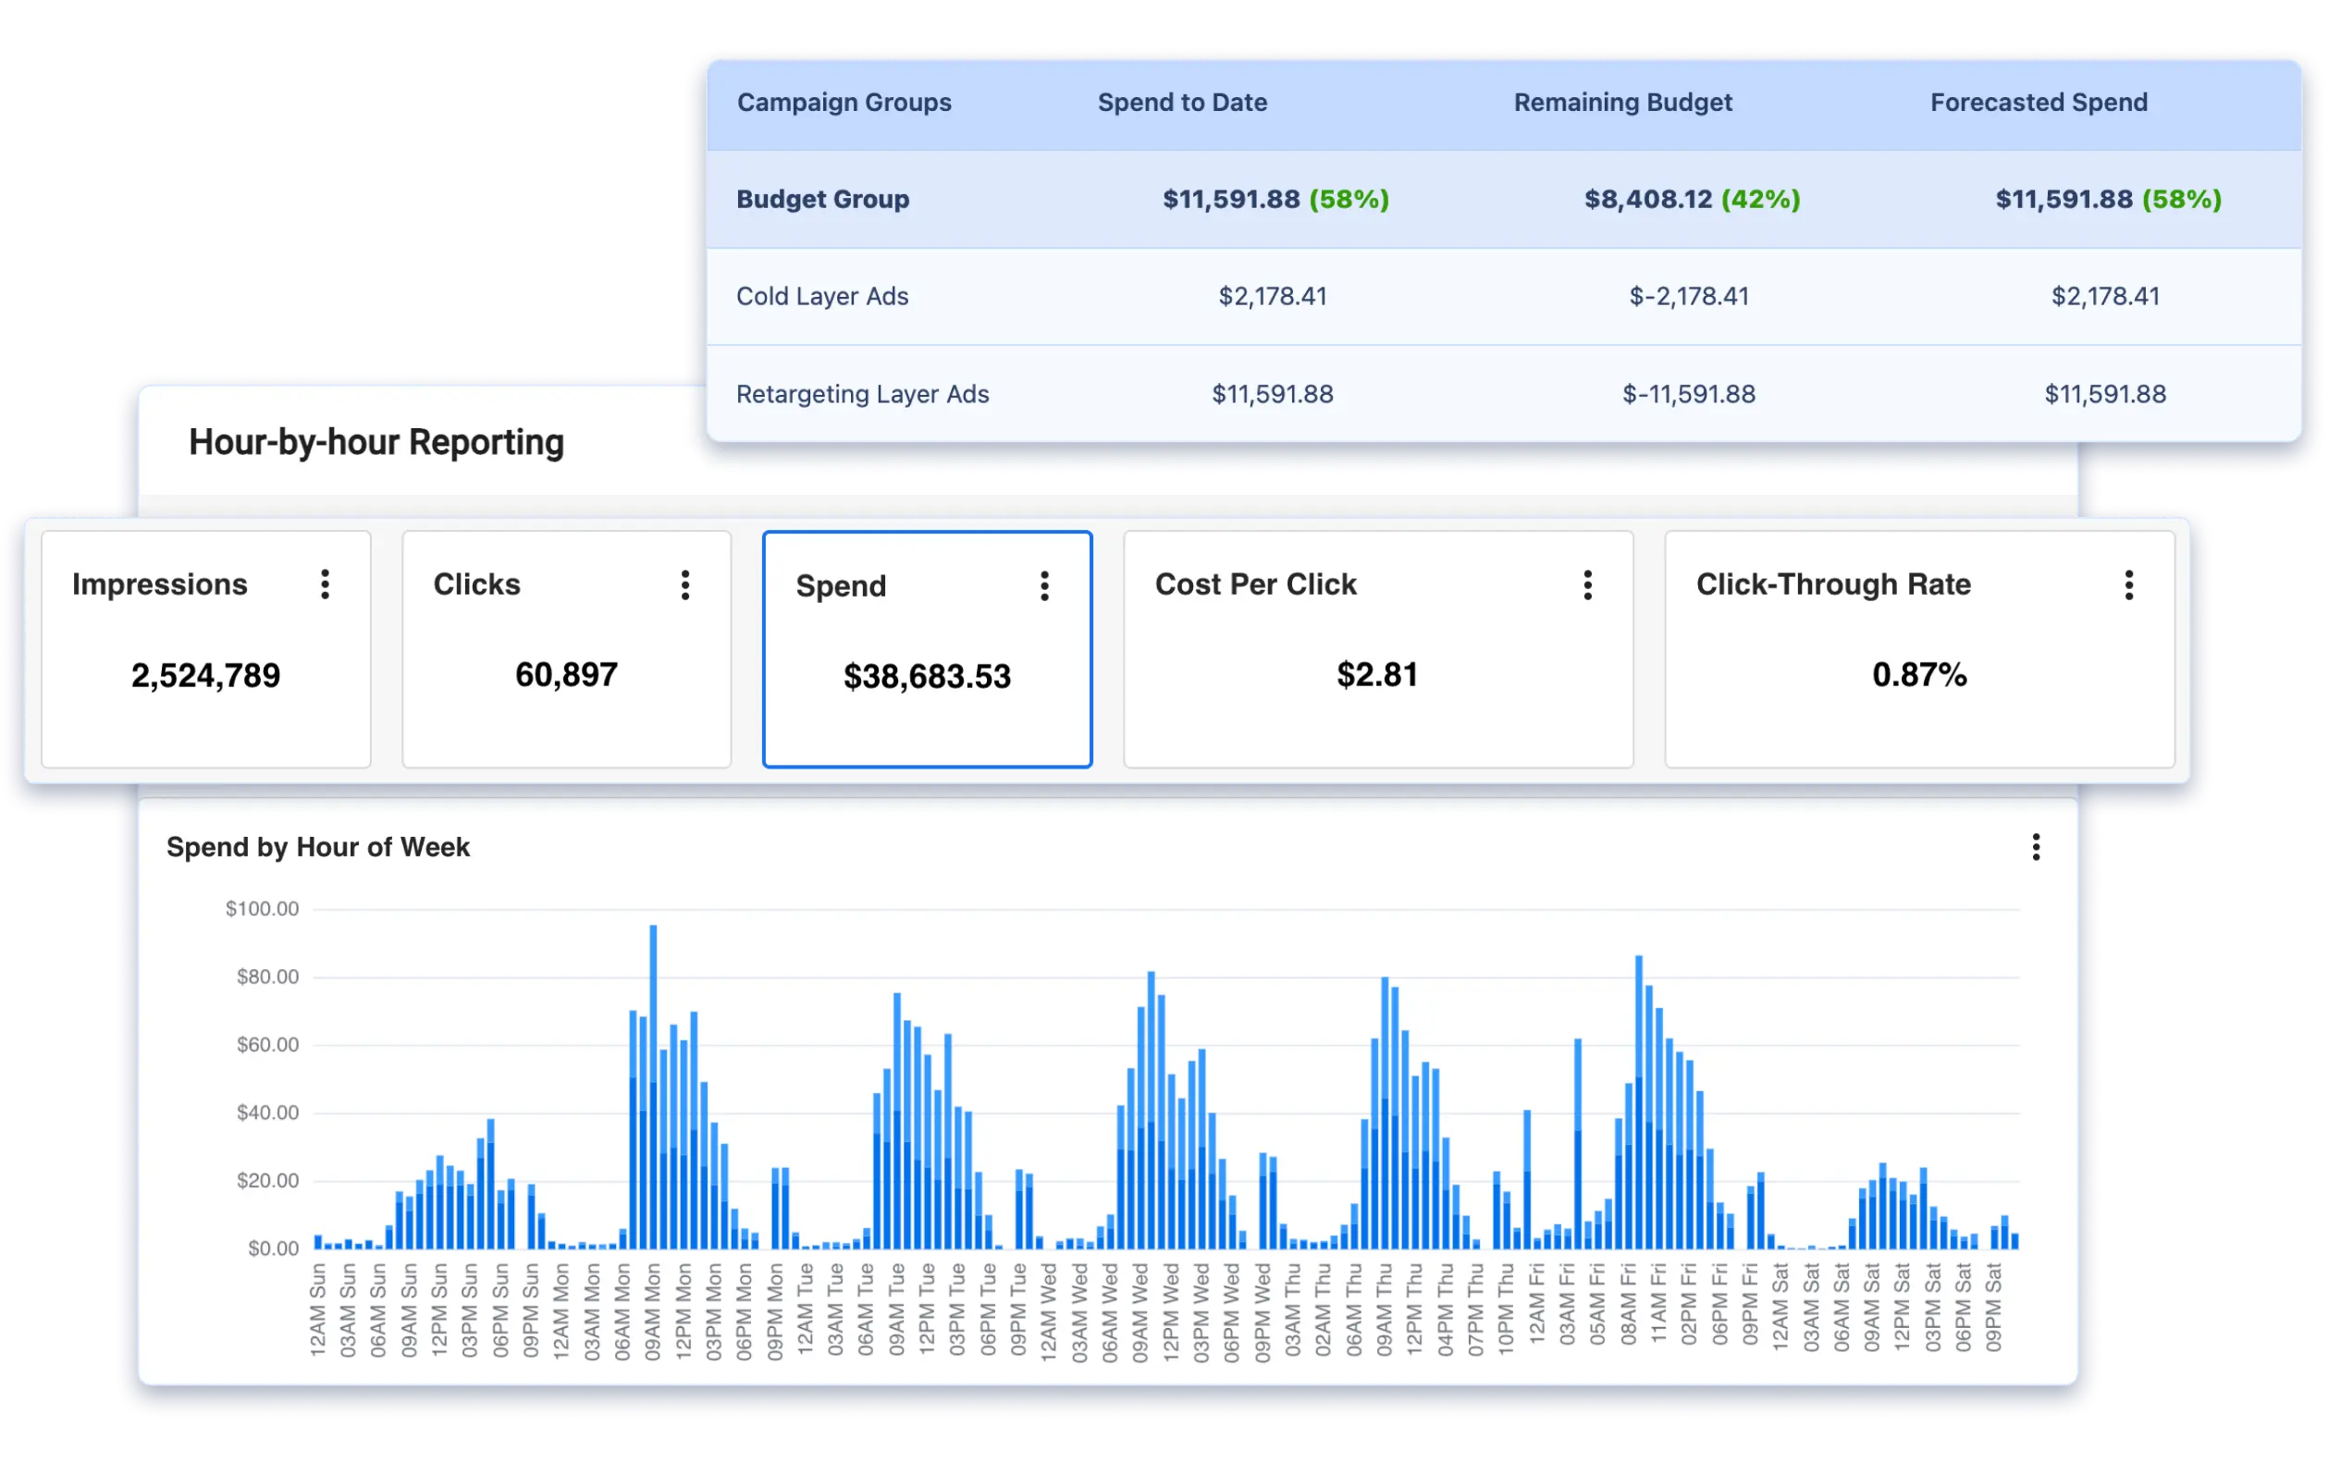Sort by Remaining Budget column header

pos(1623,103)
